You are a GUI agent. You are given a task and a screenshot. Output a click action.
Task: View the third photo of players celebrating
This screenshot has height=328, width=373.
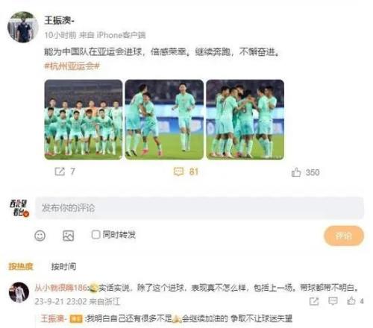pos(245,119)
